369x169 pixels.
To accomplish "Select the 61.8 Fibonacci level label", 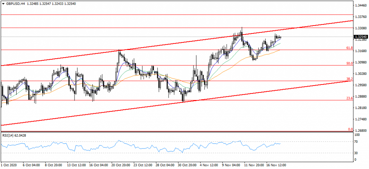I will [349, 48].
